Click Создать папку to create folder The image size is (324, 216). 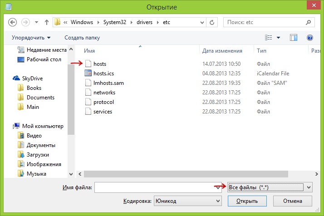click(82, 38)
